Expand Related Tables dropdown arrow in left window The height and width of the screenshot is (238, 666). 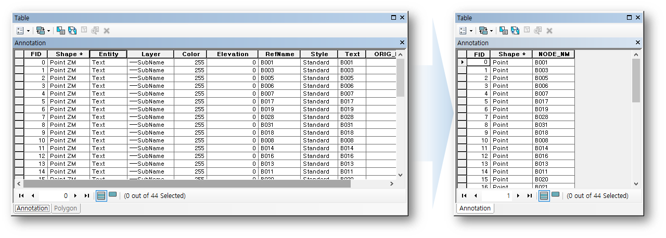49,31
